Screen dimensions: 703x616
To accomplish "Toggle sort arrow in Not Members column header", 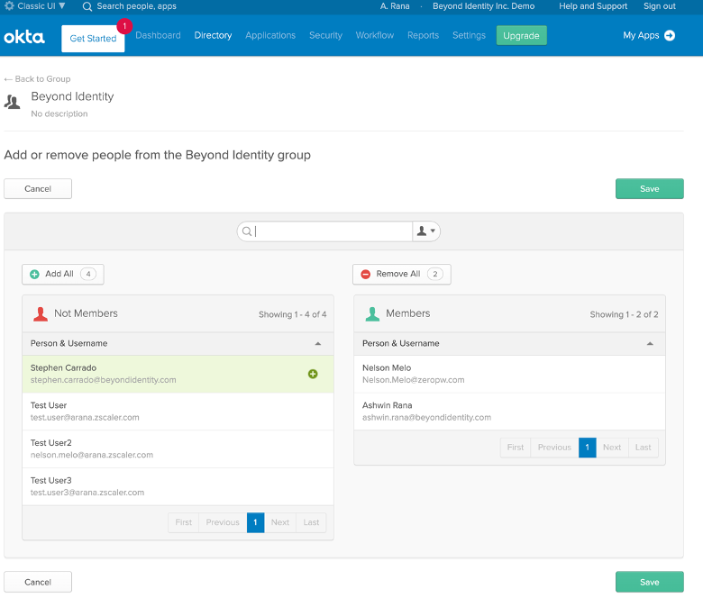I will 317,344.
